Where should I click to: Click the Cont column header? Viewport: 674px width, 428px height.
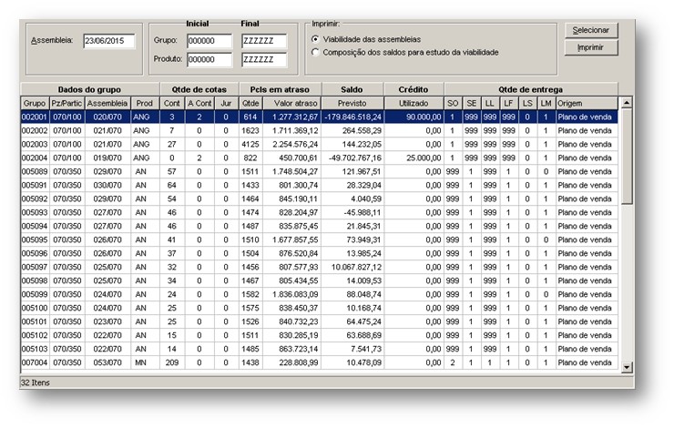click(x=172, y=103)
